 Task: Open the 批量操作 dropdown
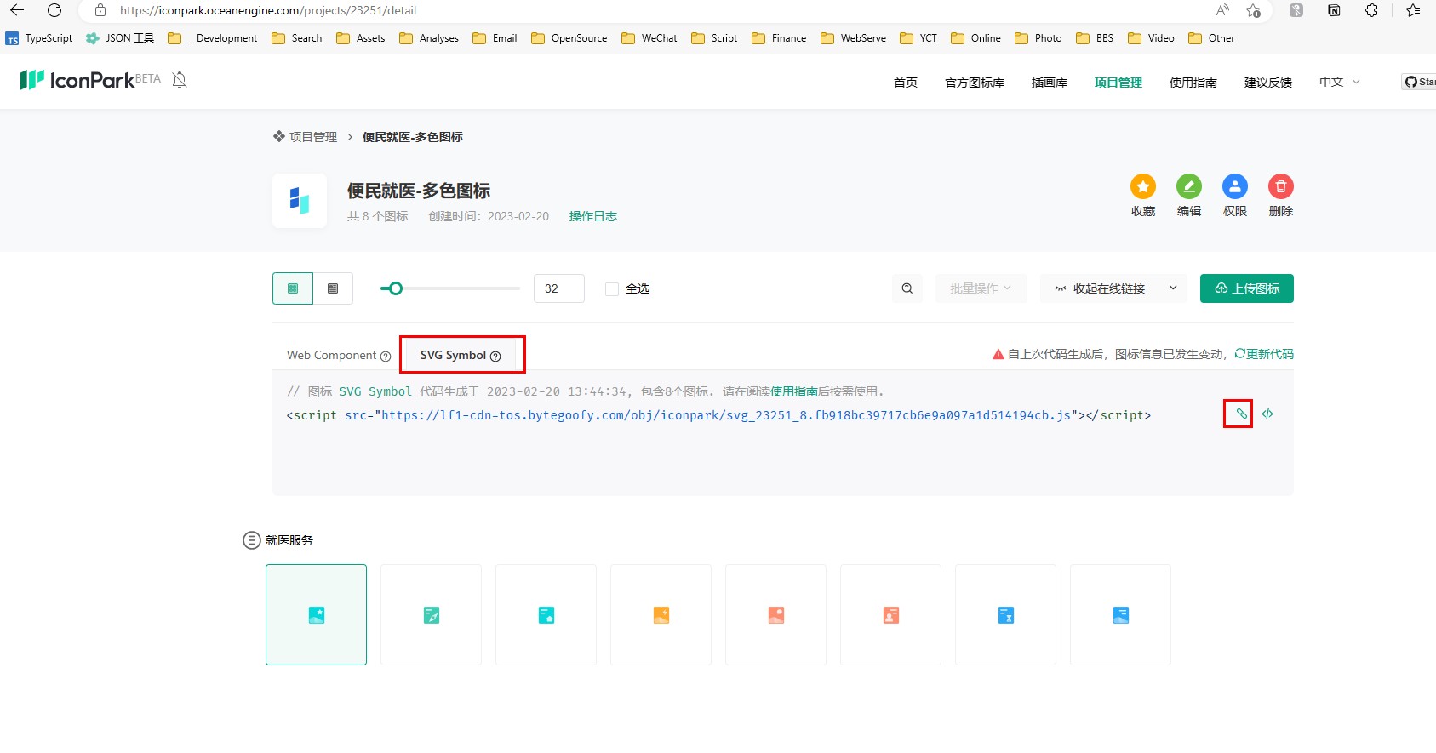pyautogui.click(x=981, y=288)
